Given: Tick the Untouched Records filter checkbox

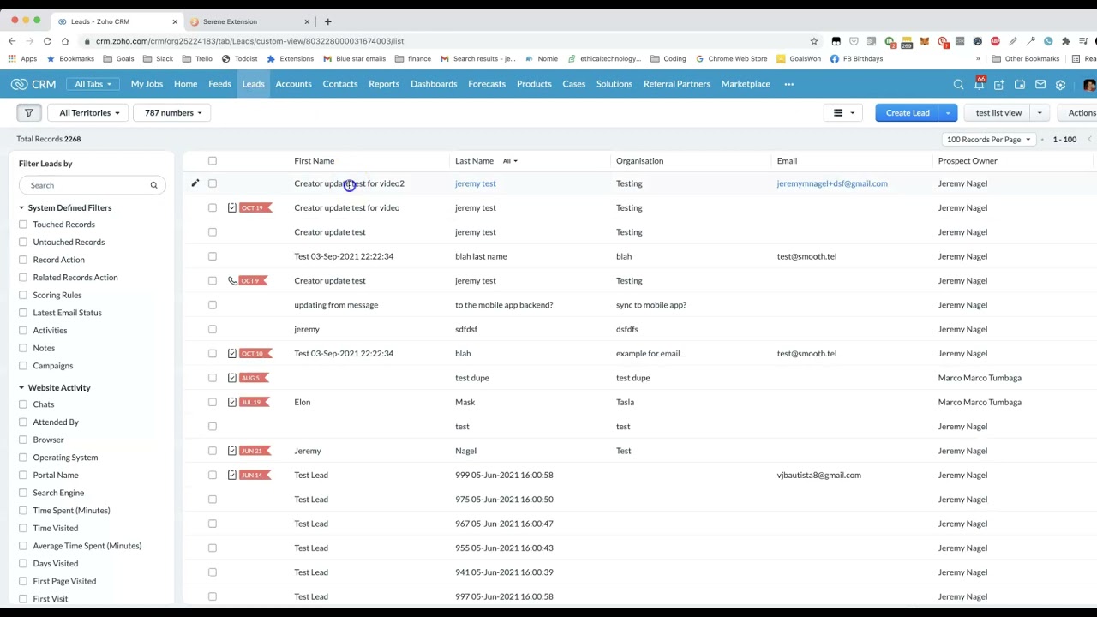Looking at the screenshot, I should point(23,242).
